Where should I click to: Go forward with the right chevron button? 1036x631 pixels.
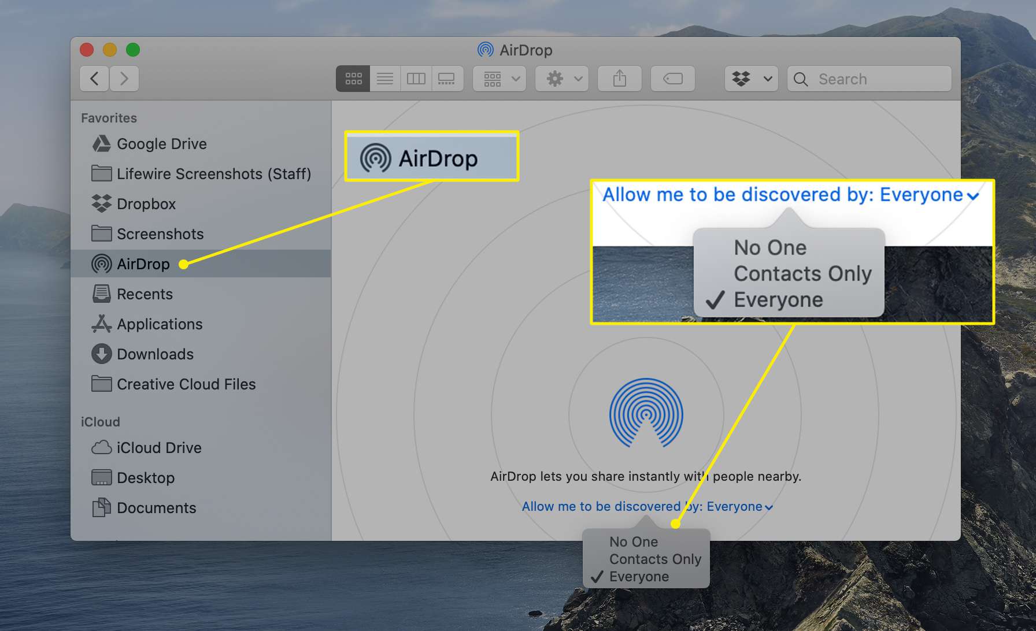(x=124, y=79)
